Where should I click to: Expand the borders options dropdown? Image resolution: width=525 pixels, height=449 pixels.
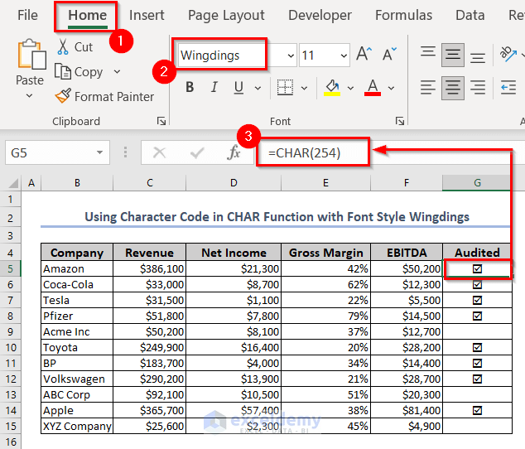coord(304,88)
